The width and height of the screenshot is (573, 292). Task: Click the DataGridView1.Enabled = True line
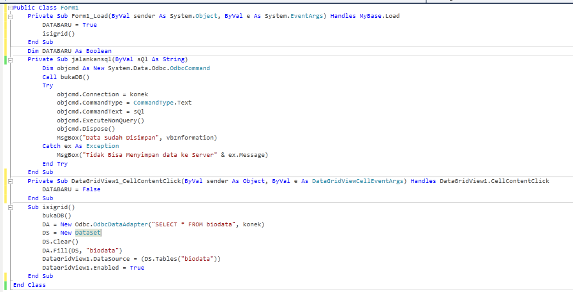tap(93, 268)
